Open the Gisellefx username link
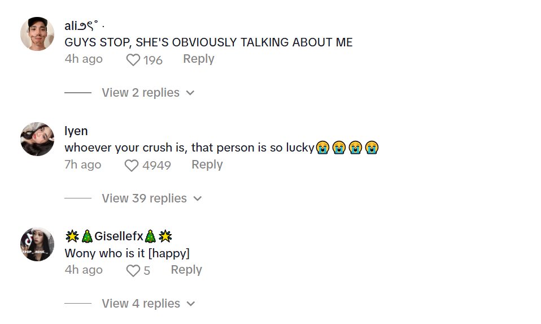Viewport: 541px width, 324px height. [119, 236]
